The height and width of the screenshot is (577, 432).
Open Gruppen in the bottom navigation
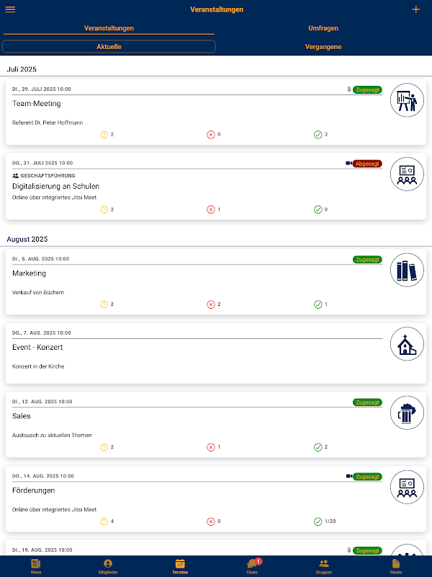point(324,565)
